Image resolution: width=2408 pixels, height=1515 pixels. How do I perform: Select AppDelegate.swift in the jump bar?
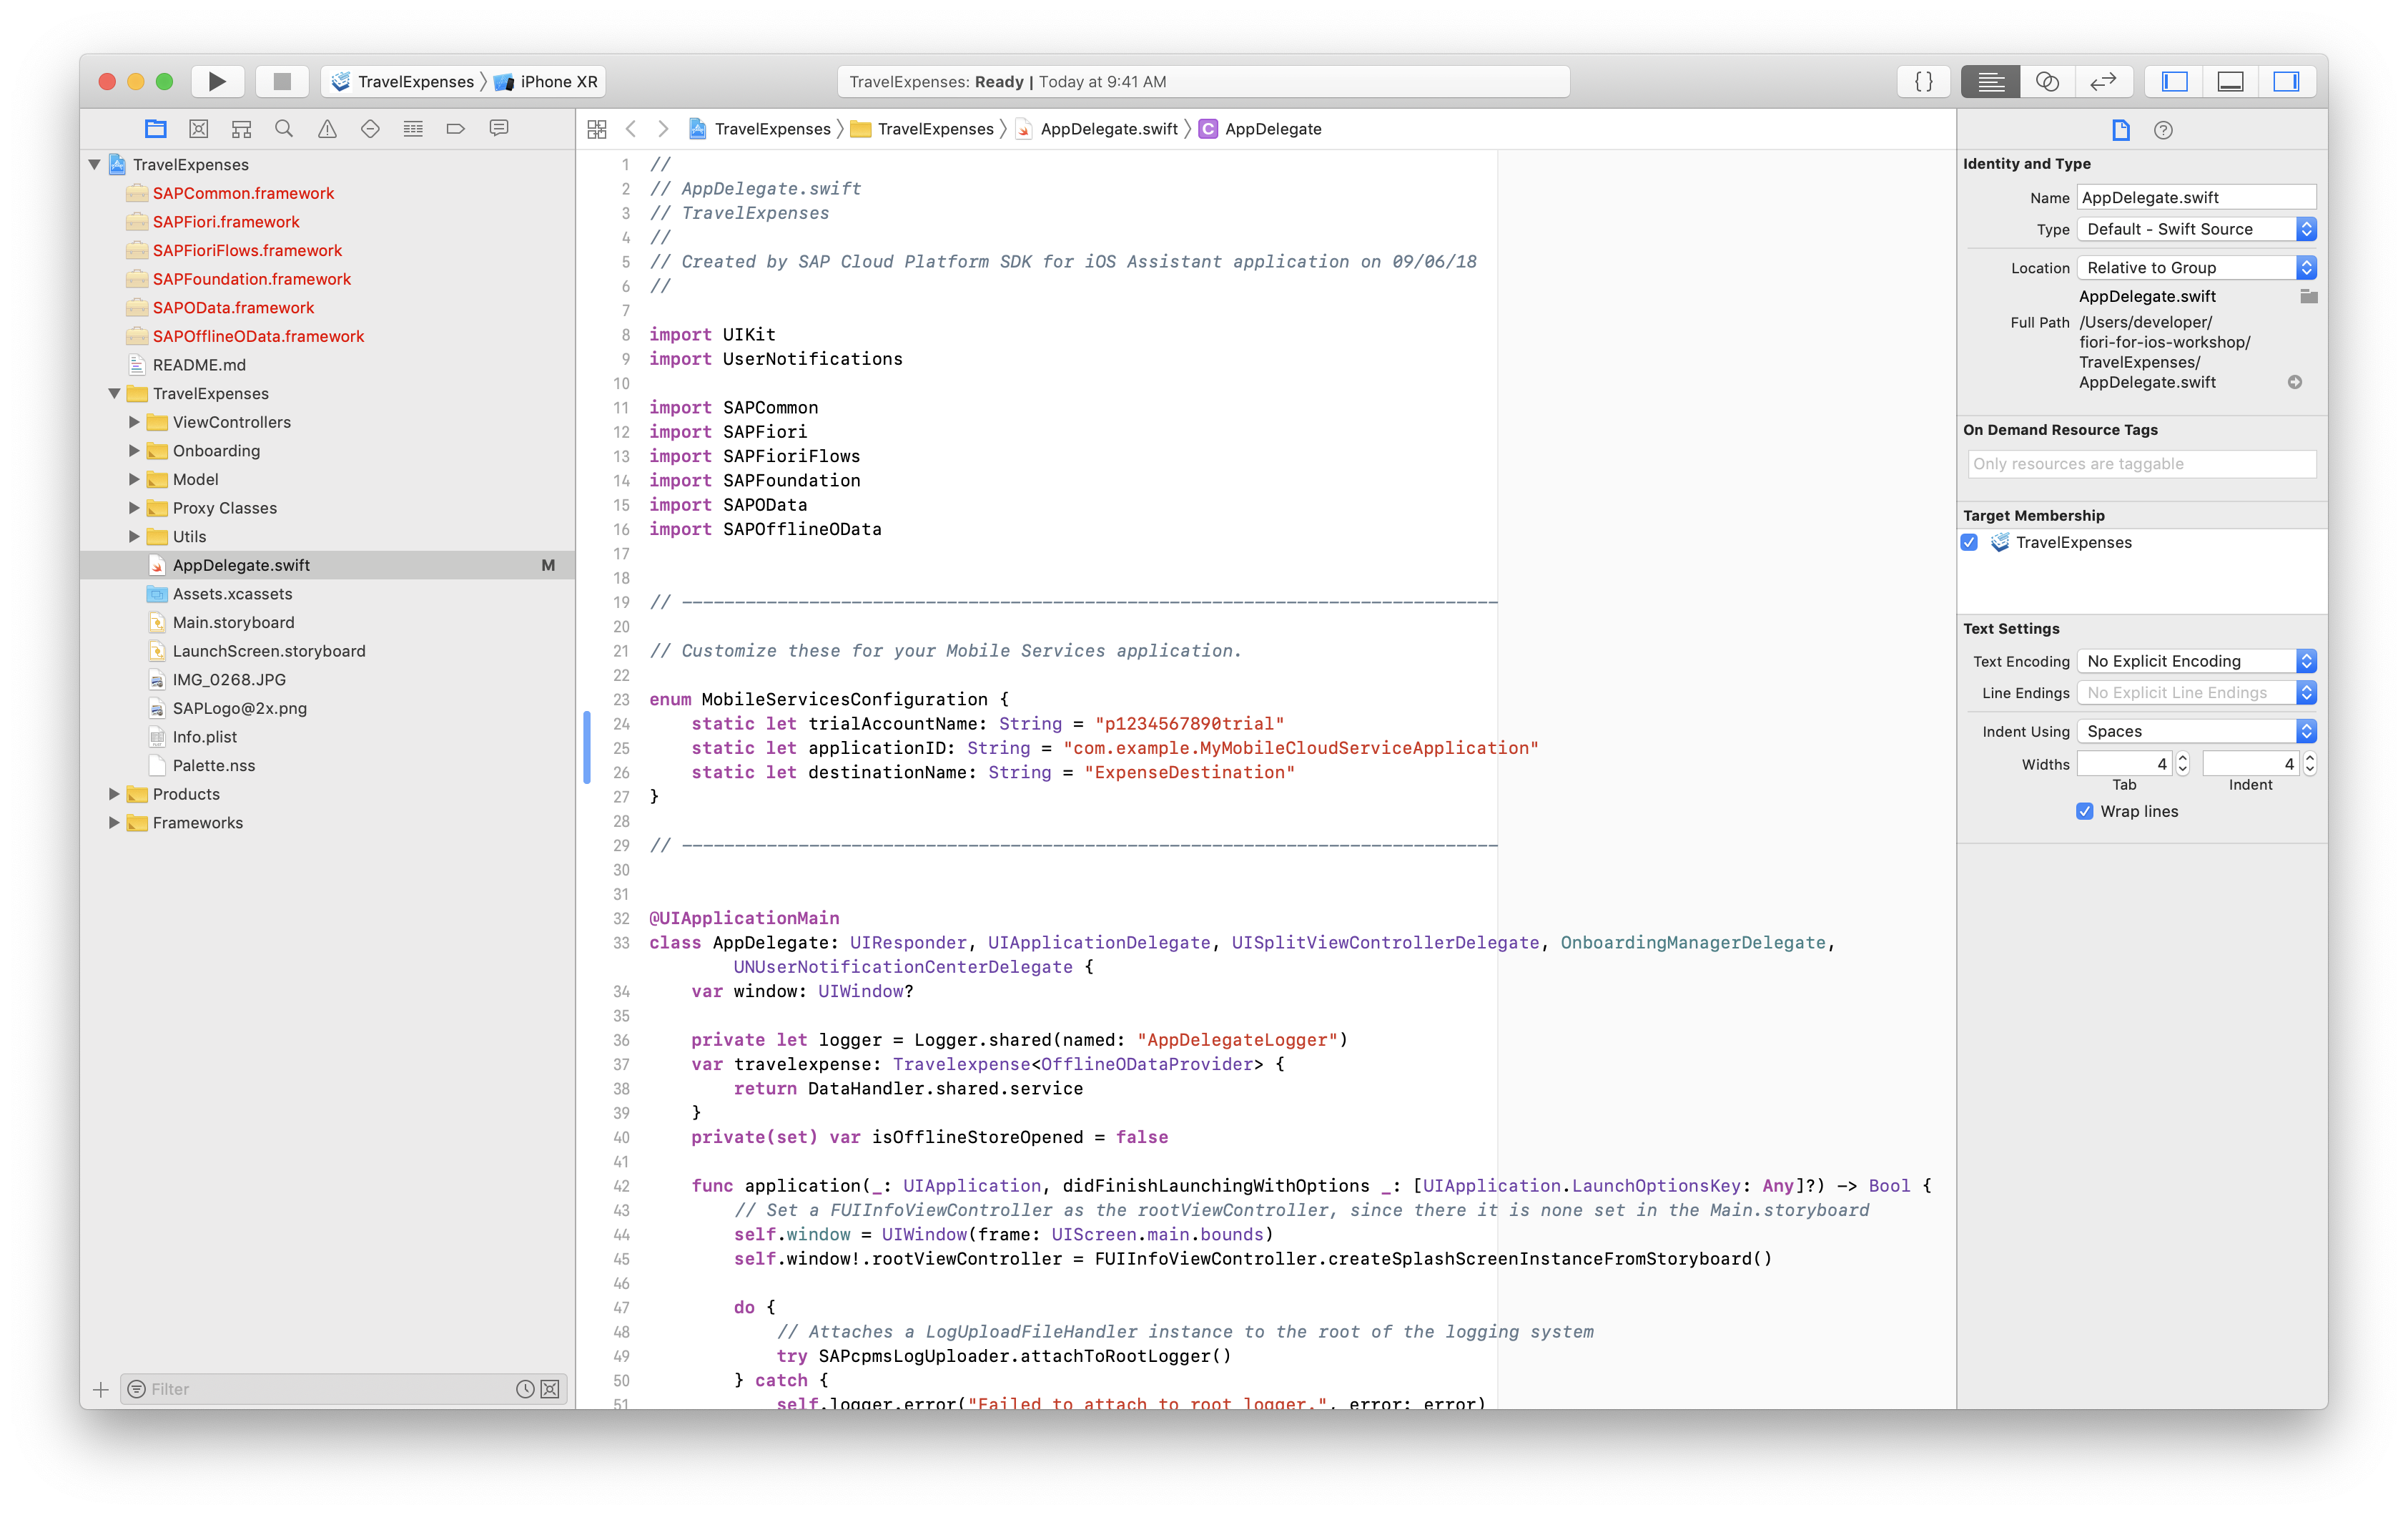tap(1106, 128)
